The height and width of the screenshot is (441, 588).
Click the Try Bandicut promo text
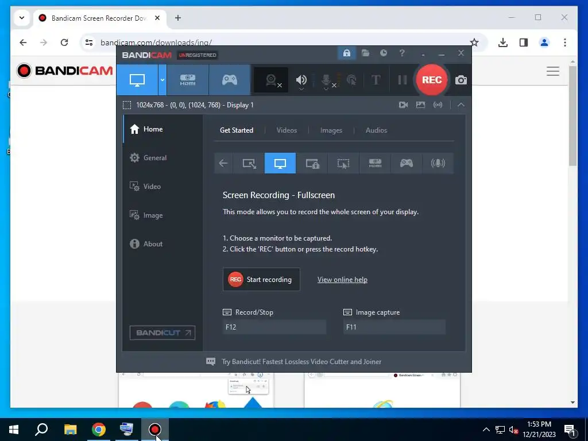(x=301, y=362)
